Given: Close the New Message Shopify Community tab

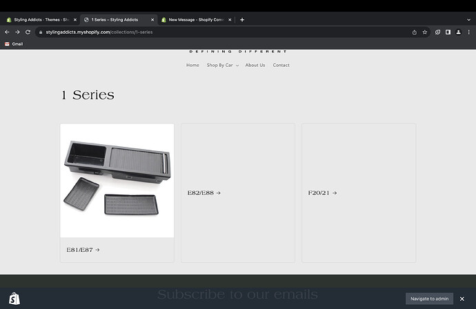Looking at the screenshot, I should [230, 20].
